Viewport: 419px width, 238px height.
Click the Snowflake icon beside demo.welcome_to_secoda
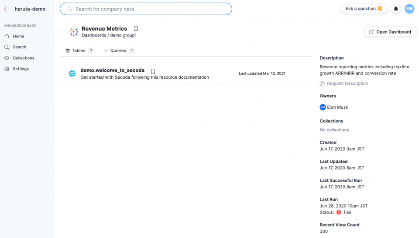pyautogui.click(x=72, y=73)
